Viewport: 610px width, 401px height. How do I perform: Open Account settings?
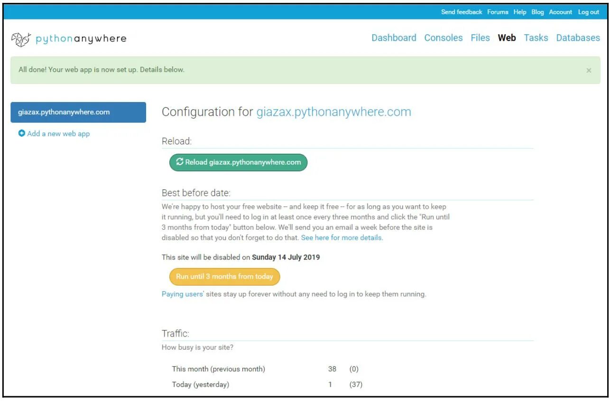click(x=561, y=12)
